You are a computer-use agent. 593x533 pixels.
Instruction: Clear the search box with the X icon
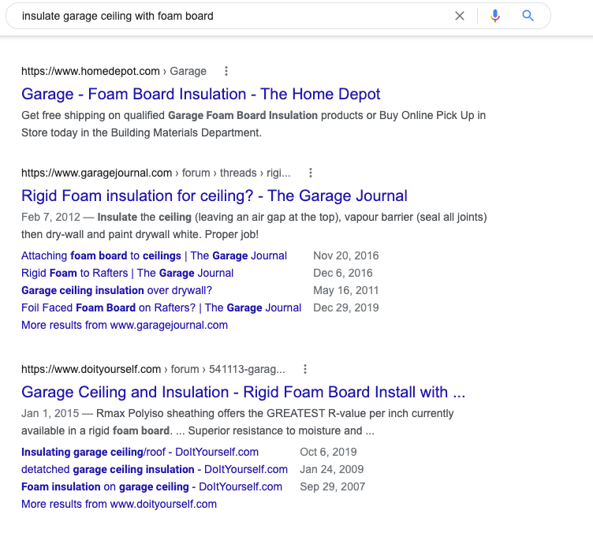point(460,16)
